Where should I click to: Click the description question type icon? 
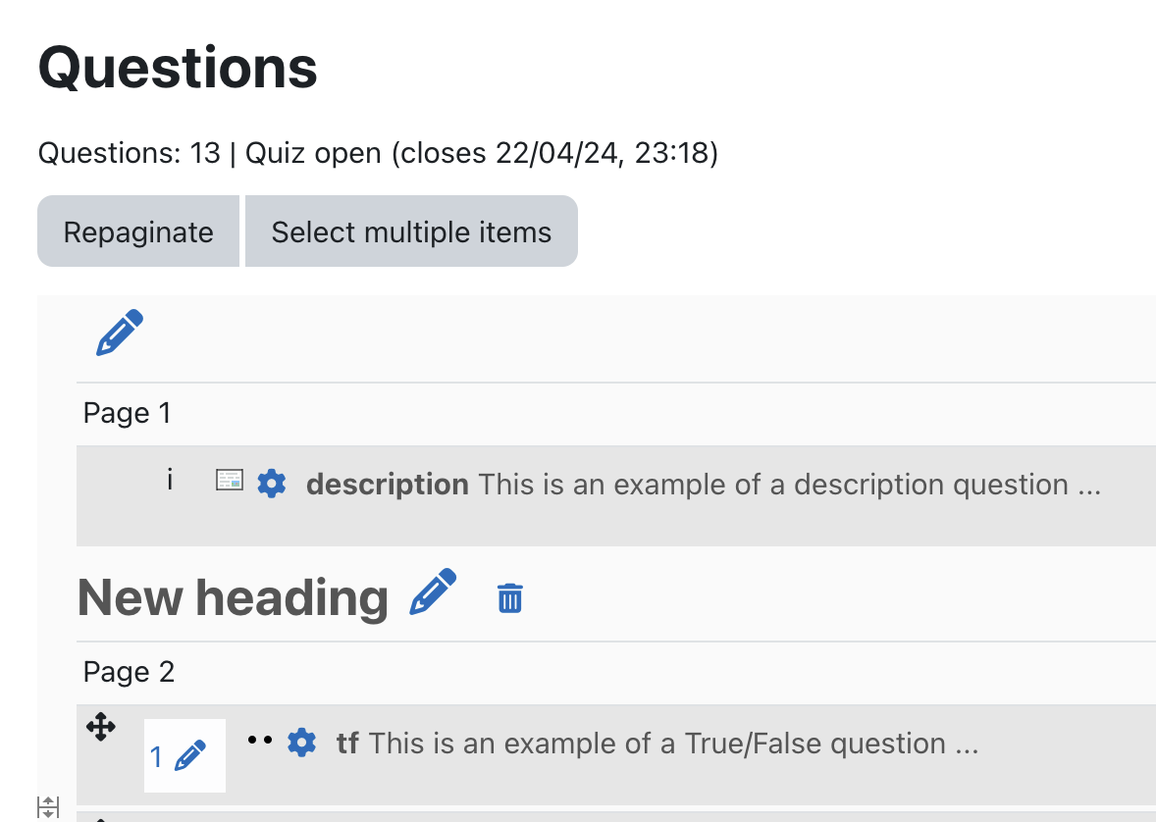pyautogui.click(x=230, y=481)
